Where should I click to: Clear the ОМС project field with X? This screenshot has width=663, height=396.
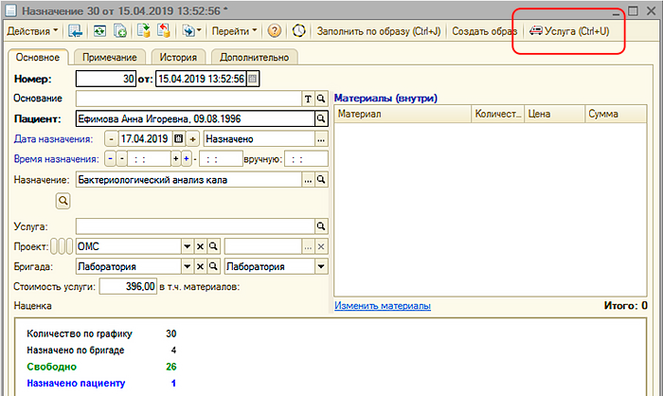pos(200,246)
